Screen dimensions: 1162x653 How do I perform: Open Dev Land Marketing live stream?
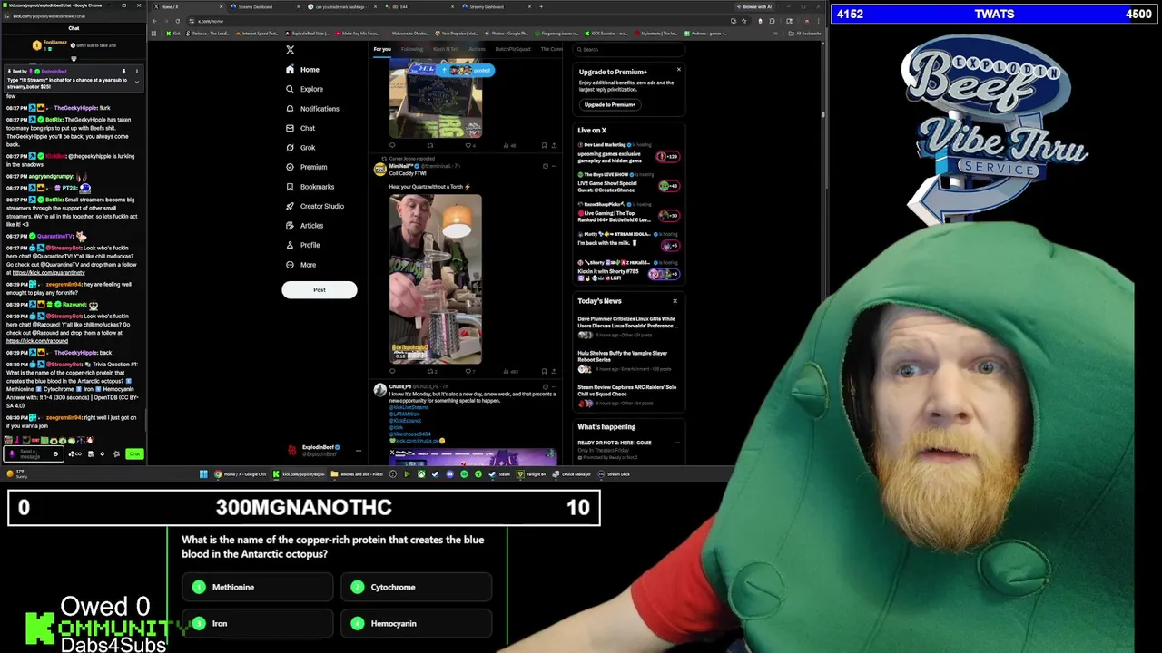click(x=627, y=153)
